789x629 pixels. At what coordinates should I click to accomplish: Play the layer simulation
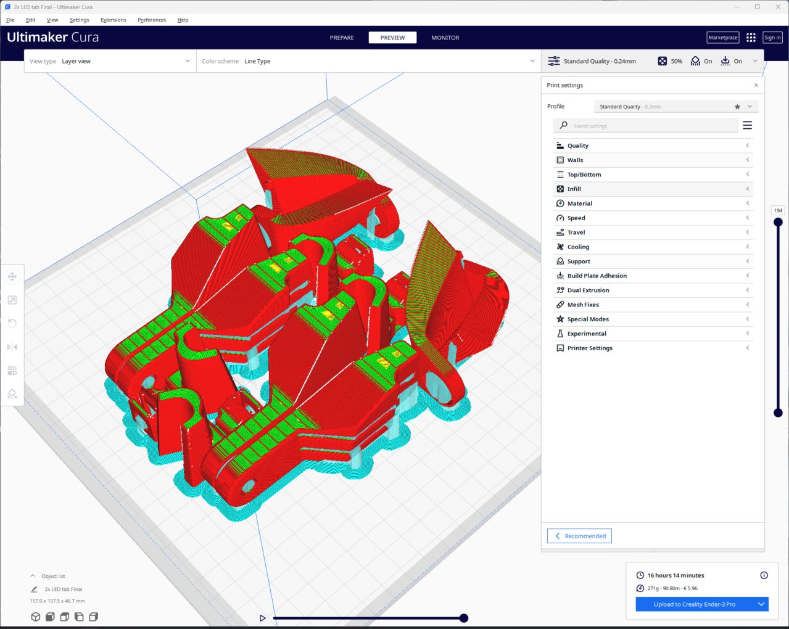[x=262, y=618]
